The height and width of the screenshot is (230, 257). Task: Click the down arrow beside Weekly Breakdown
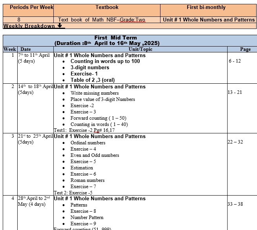60,26
